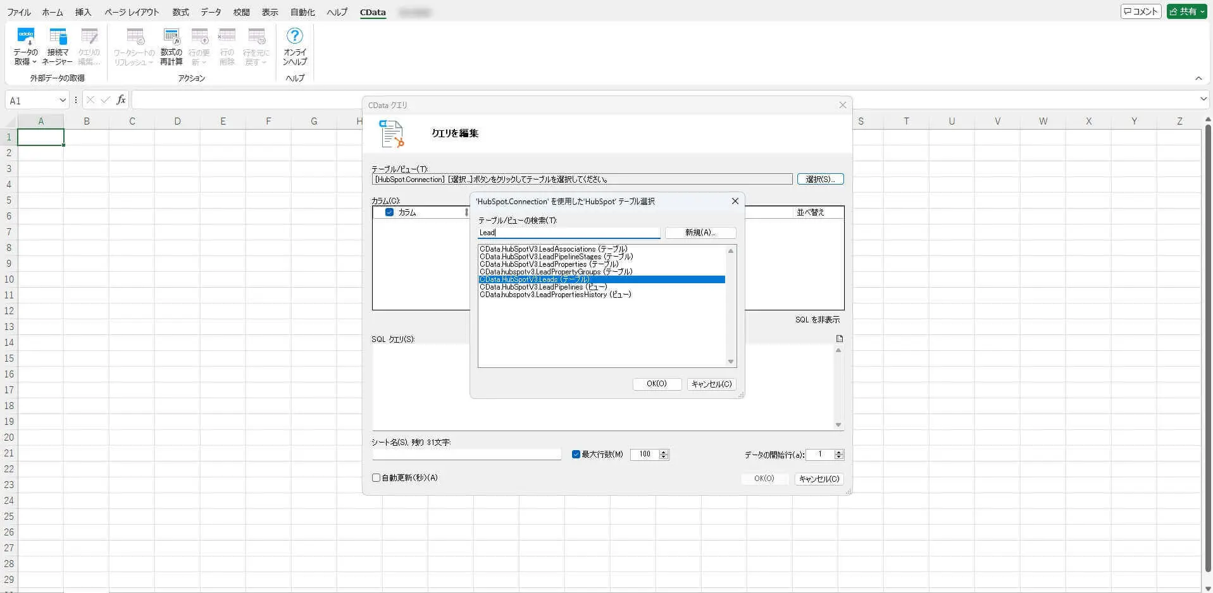This screenshot has width=1213, height=593.
Task: Switch to the ページ レイアウト ribbon tab
Action: coord(132,12)
